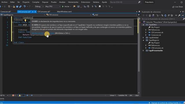The image size is (185, 104).
Task: Click the sync with active document icon
Action: click(162, 15)
